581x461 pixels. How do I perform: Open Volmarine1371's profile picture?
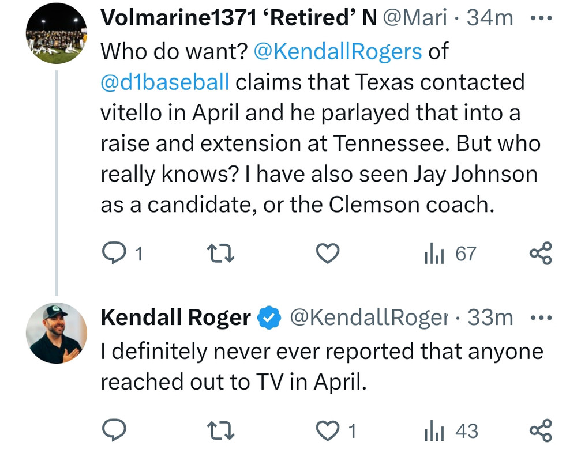56,37
